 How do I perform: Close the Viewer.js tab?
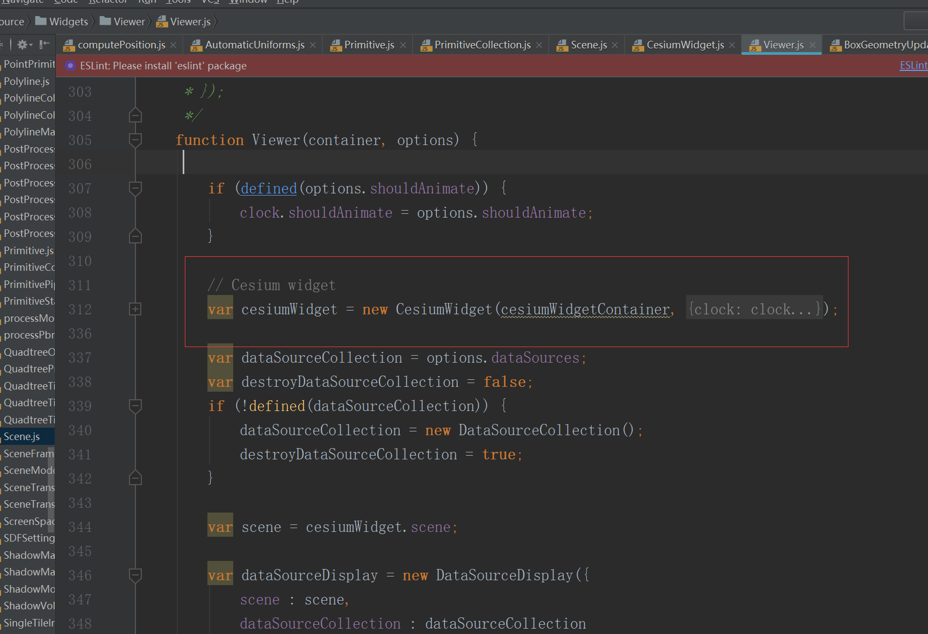(x=812, y=45)
